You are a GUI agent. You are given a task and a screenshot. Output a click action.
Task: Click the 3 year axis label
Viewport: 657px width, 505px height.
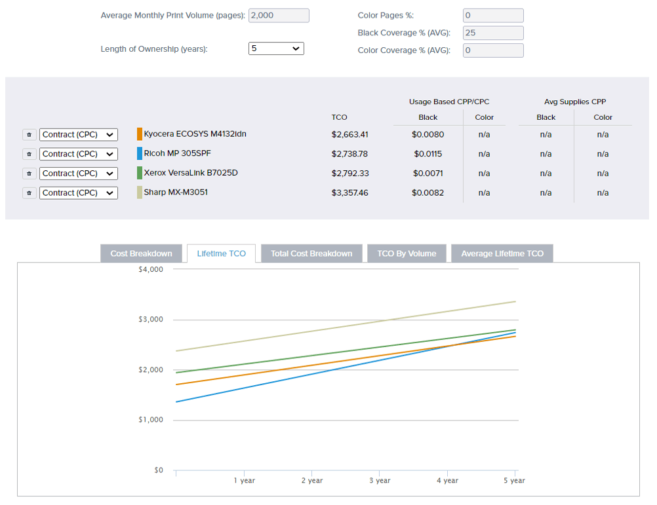(x=380, y=480)
